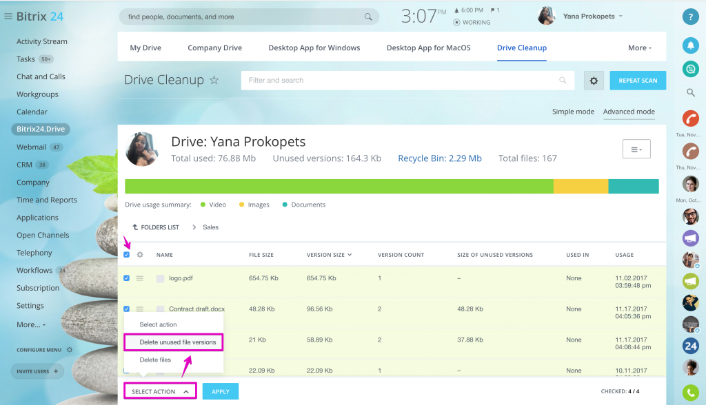Screen dimensions: 706x405
Task: Uncheck the logo.pdf row checkbox
Action: 127,278
